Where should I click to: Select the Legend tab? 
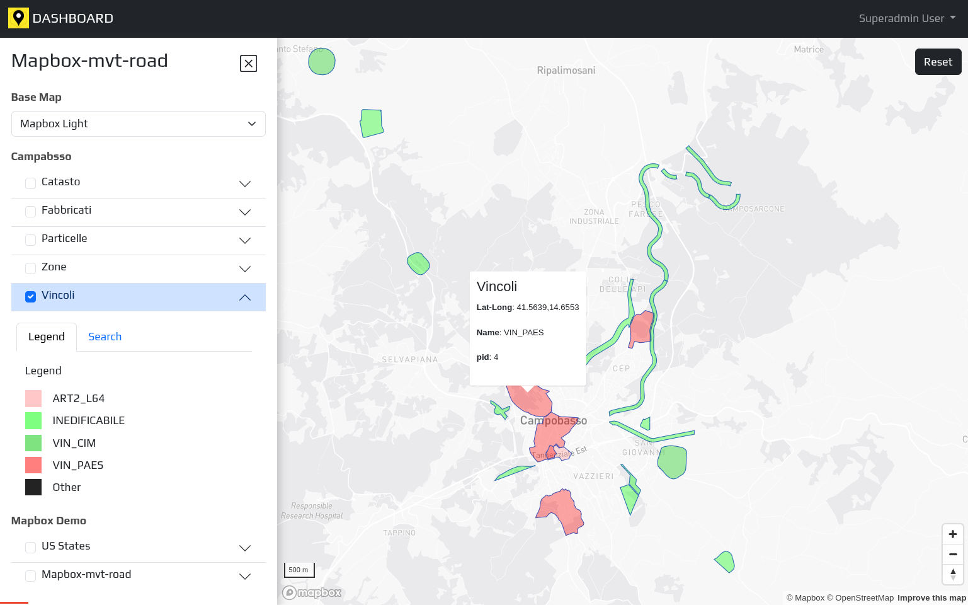click(x=47, y=337)
